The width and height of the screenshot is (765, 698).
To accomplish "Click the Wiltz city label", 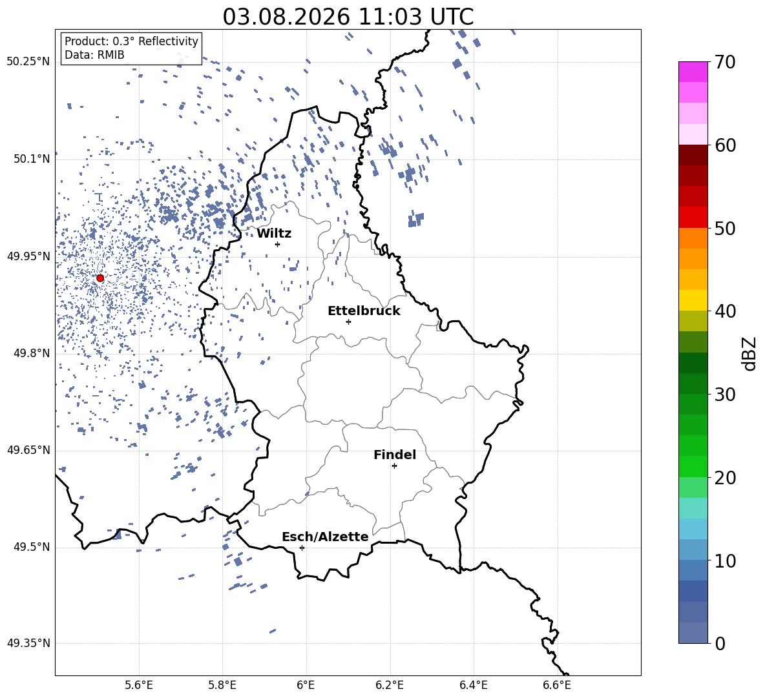I will pos(274,234).
